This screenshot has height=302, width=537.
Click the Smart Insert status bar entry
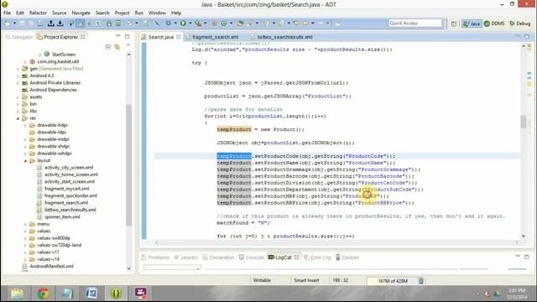pyautogui.click(x=306, y=280)
